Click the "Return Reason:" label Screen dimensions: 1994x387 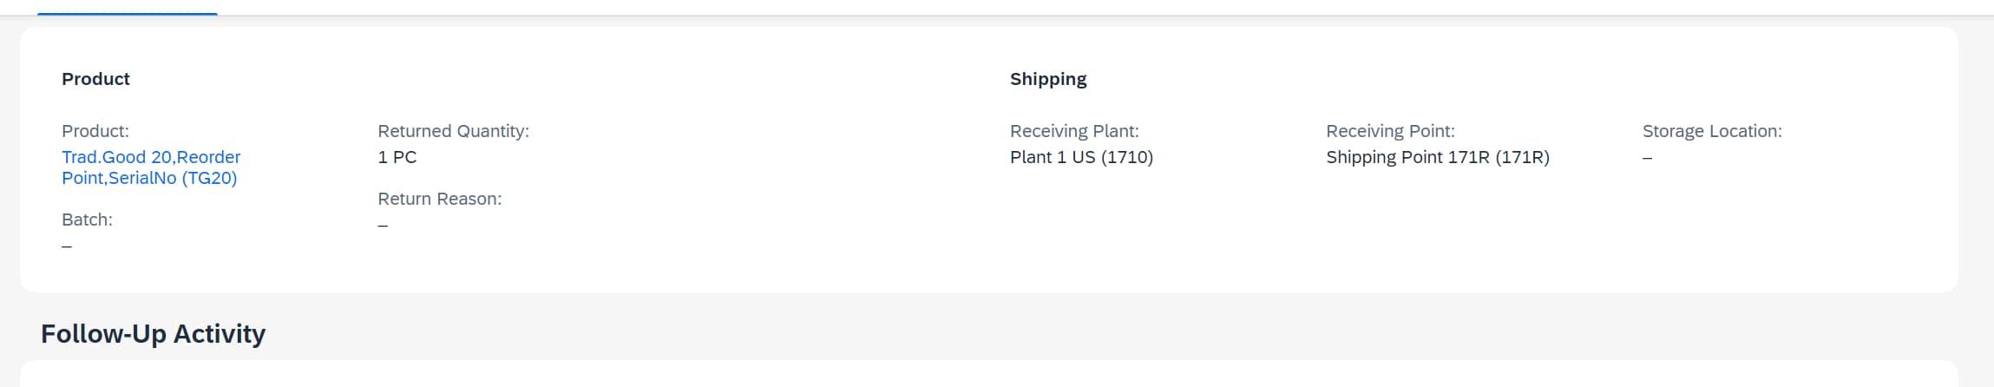click(439, 199)
